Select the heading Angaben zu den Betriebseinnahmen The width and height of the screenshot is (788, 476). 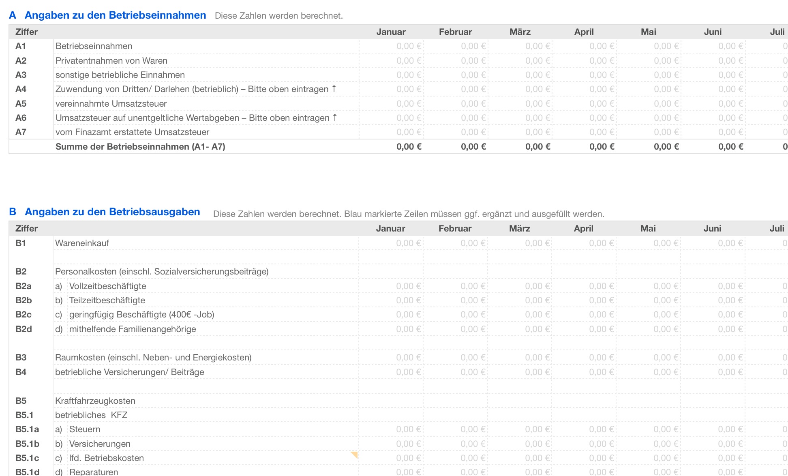tap(115, 15)
